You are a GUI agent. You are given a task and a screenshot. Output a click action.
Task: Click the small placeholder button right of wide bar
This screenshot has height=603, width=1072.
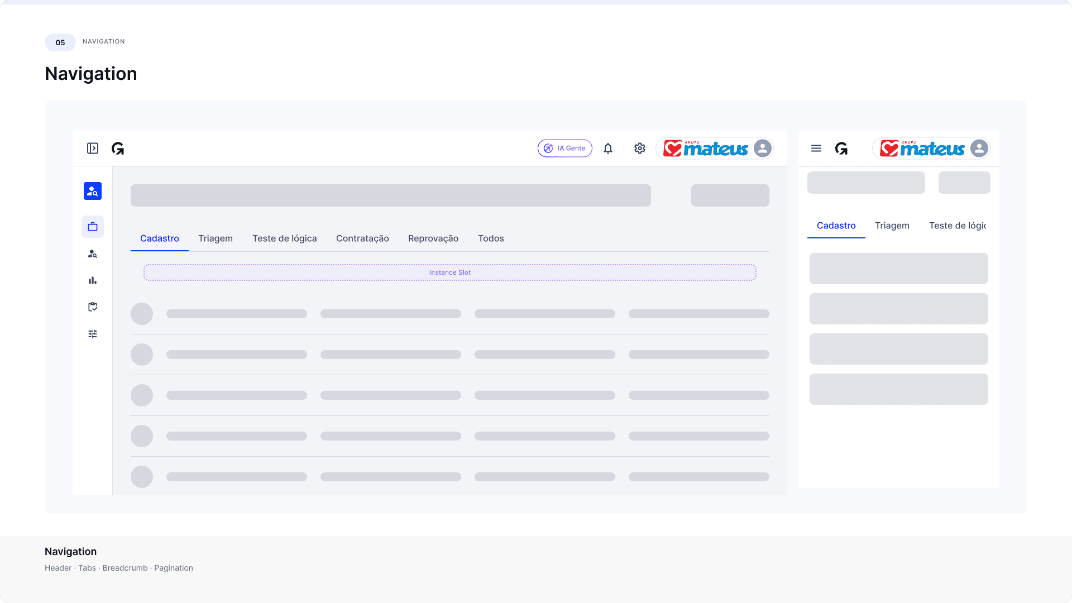point(730,195)
